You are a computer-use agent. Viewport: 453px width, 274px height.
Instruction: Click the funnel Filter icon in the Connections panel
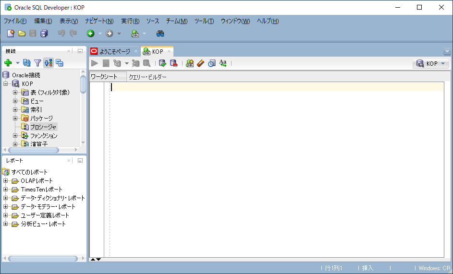click(x=37, y=63)
